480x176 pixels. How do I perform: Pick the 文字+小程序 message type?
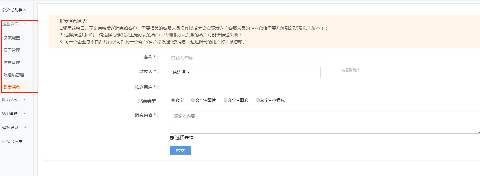pos(258,100)
